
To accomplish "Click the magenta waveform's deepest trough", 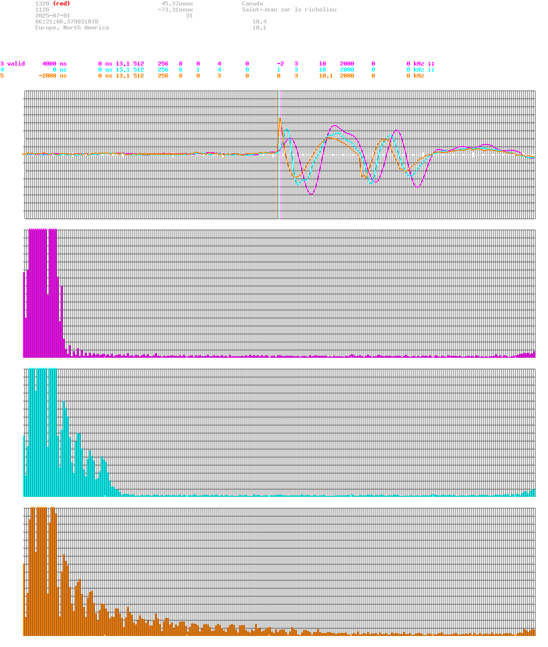I will click(x=311, y=193).
